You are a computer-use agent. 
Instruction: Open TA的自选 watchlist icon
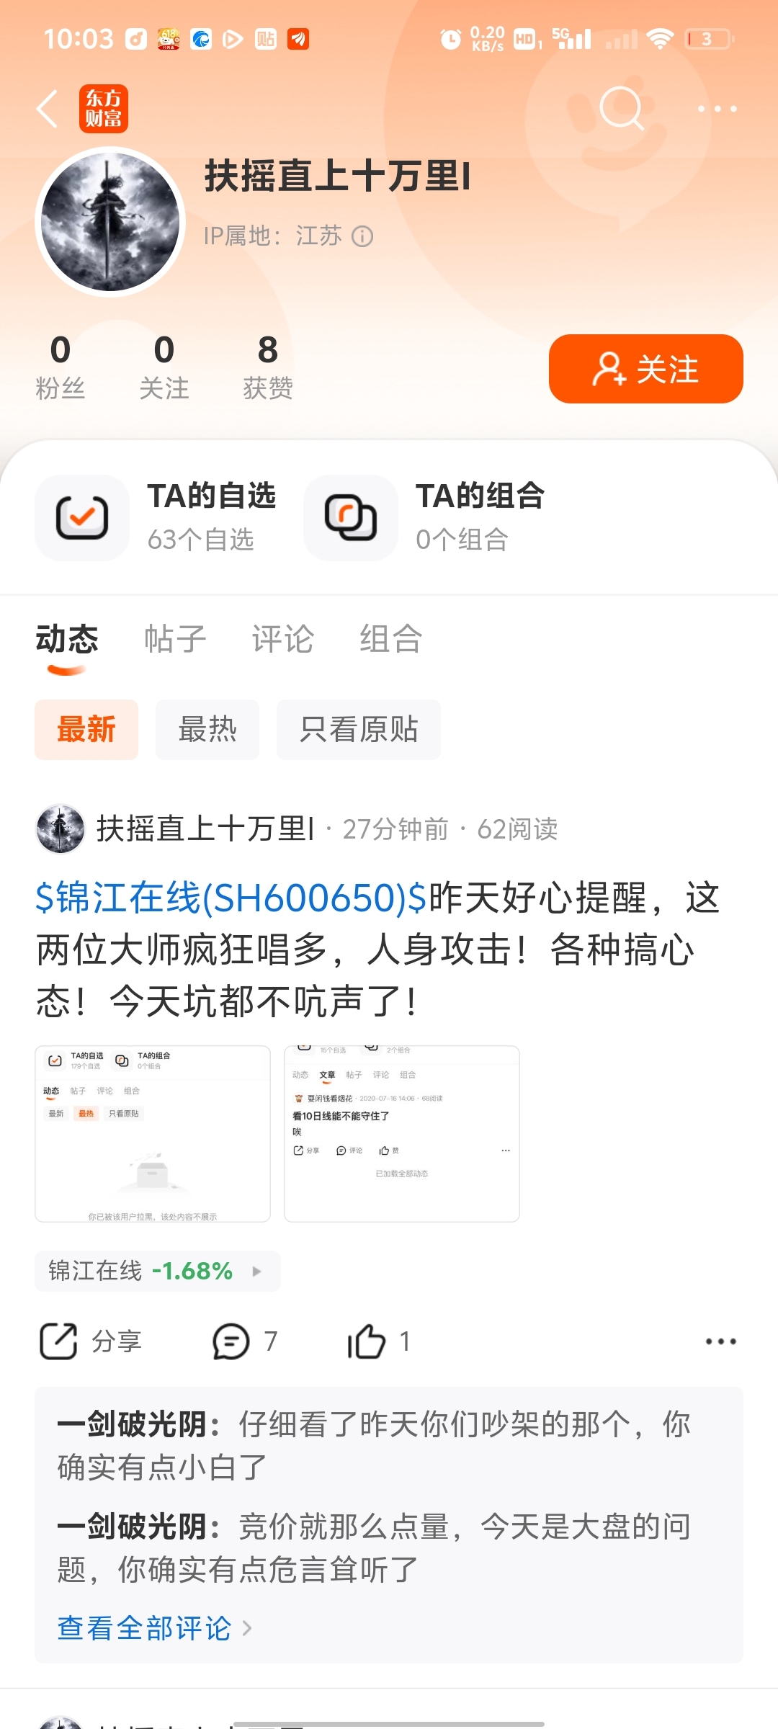point(82,518)
